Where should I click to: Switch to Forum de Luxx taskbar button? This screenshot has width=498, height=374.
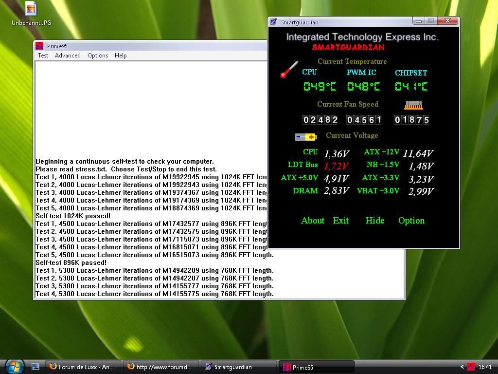(x=83, y=367)
